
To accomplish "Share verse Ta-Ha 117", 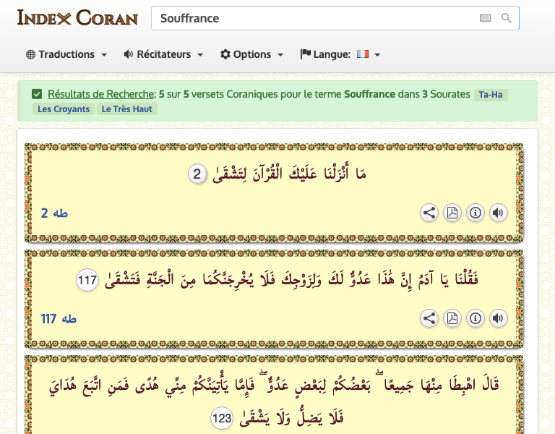I will pos(429,318).
